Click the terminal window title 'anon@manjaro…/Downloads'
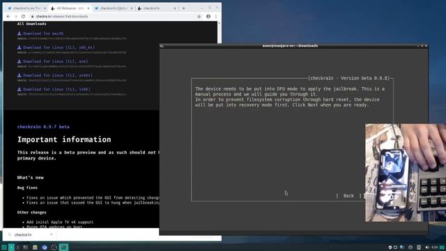 (x=290, y=45)
